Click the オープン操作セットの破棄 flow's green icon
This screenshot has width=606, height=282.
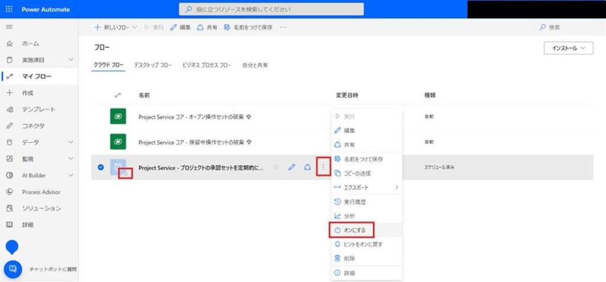click(118, 117)
